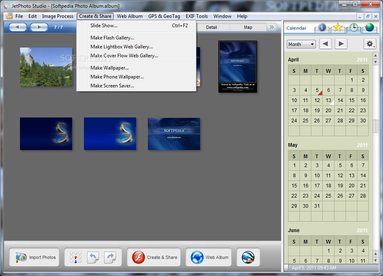The width and height of the screenshot is (383, 276).
Task: Open calendar settings gear
Action: point(370,44)
